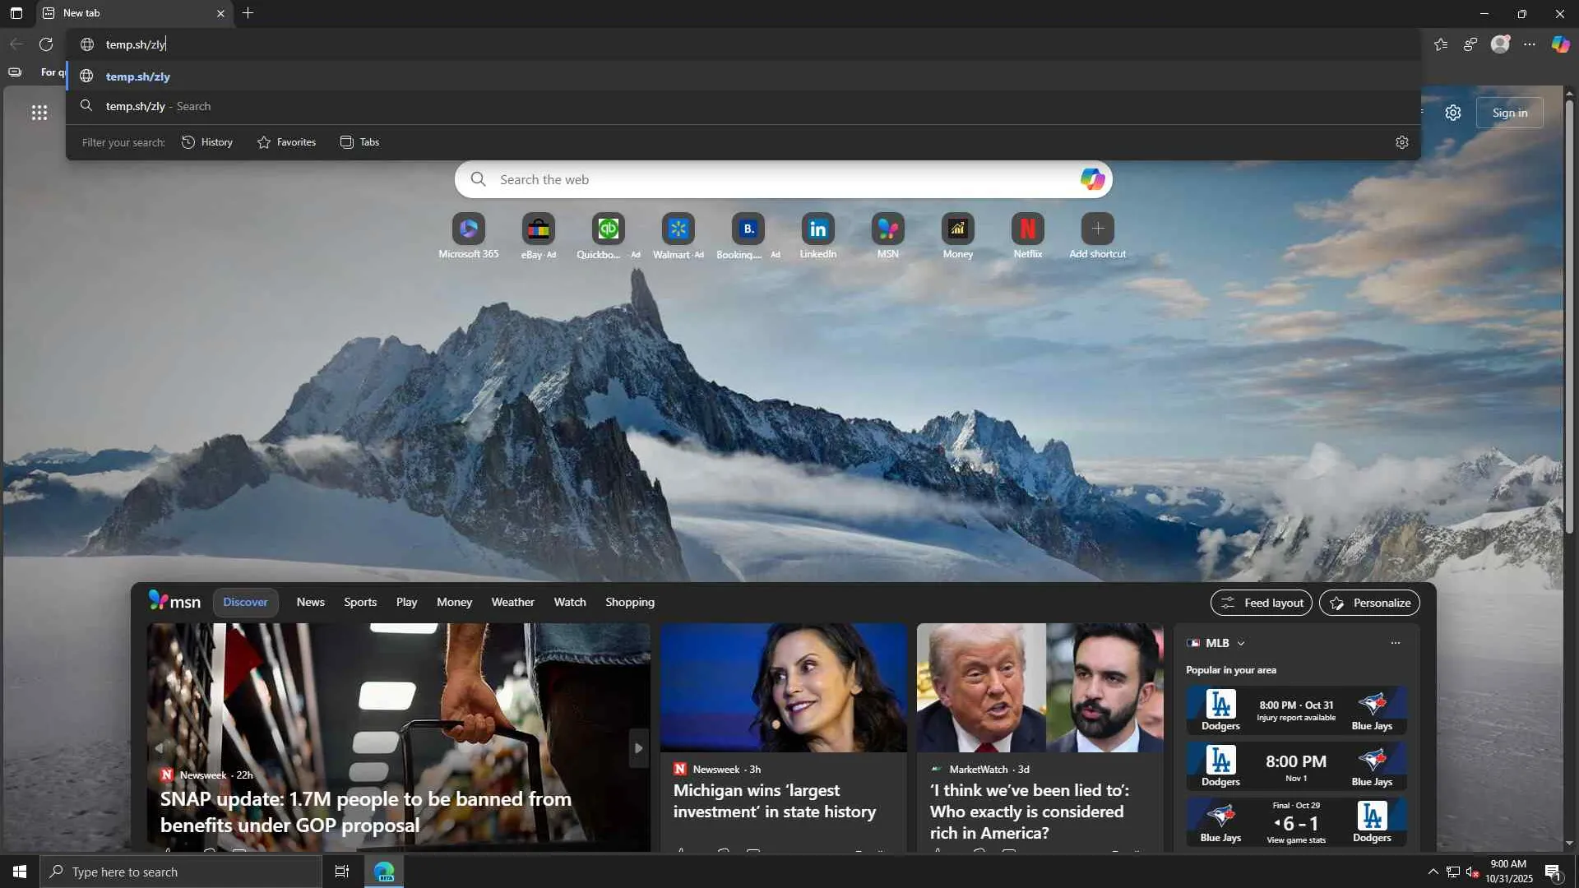Refresh the page with the reload icon

pyautogui.click(x=46, y=44)
